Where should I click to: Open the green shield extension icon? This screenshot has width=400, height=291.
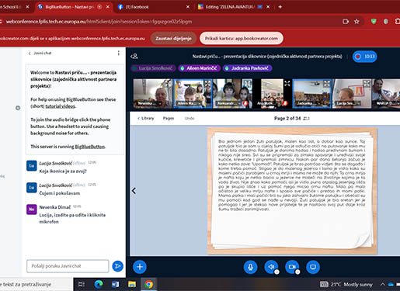[374, 22]
